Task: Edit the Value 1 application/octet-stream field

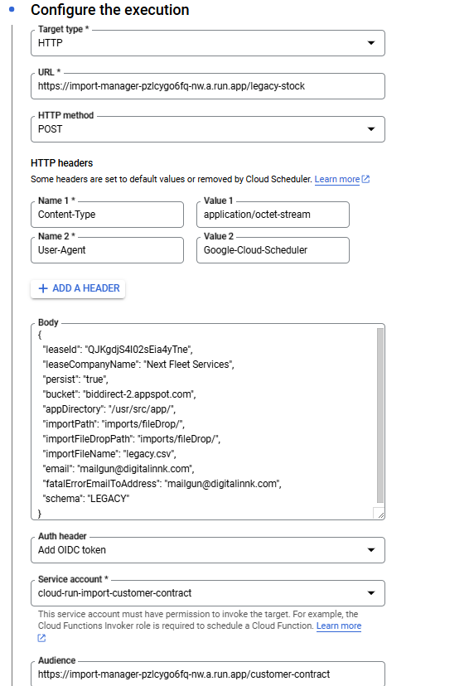Action: tap(273, 215)
